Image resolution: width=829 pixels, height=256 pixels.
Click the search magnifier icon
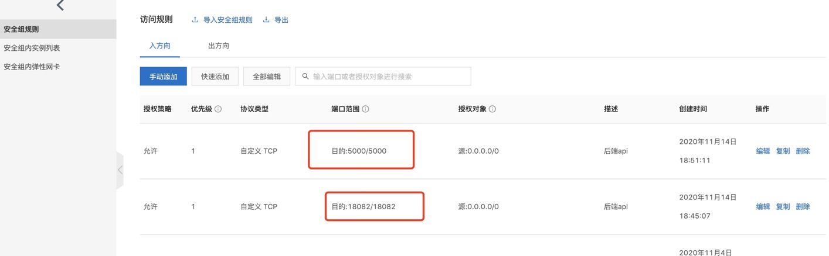click(305, 76)
